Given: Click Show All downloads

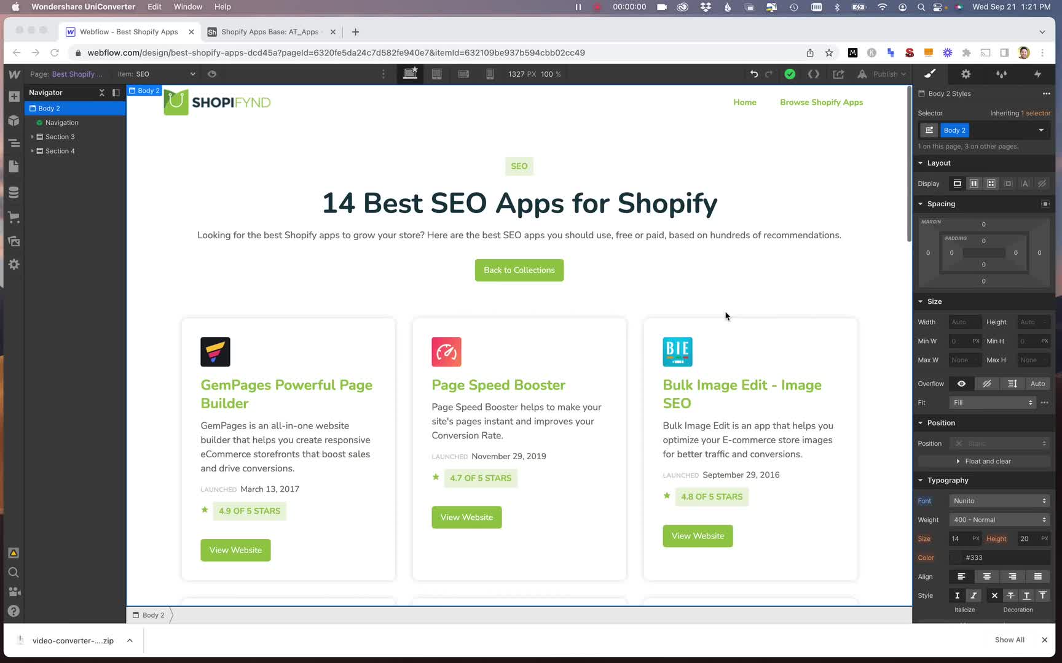Looking at the screenshot, I should (1009, 640).
